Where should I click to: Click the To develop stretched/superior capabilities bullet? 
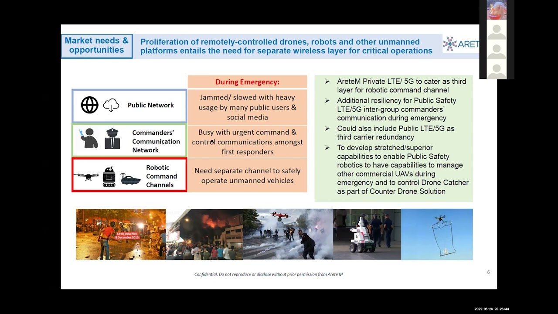[x=402, y=170]
